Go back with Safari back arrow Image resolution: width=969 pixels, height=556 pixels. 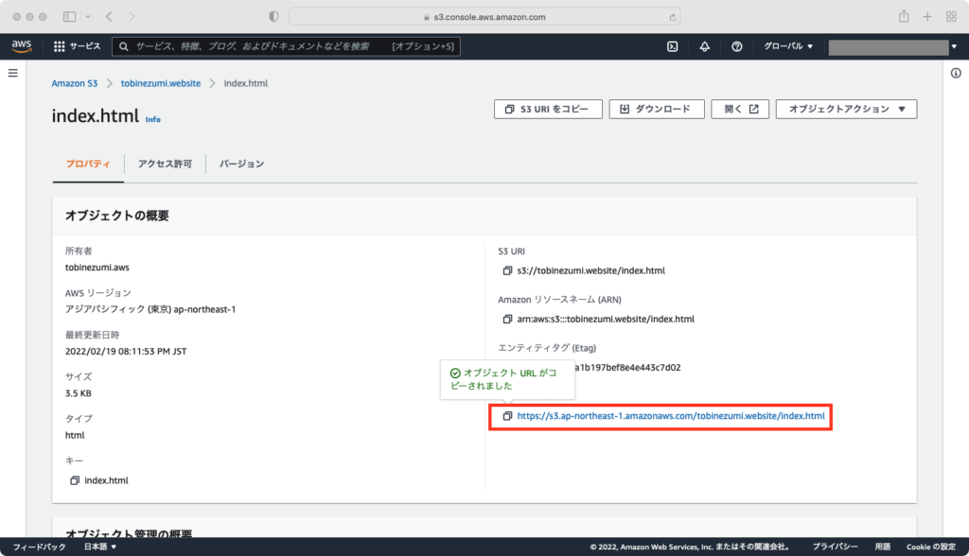109,17
